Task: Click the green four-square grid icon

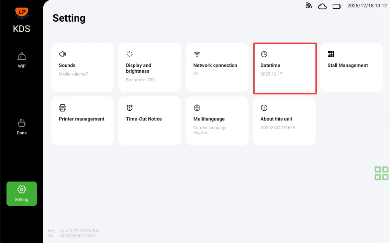Action: 381,173
